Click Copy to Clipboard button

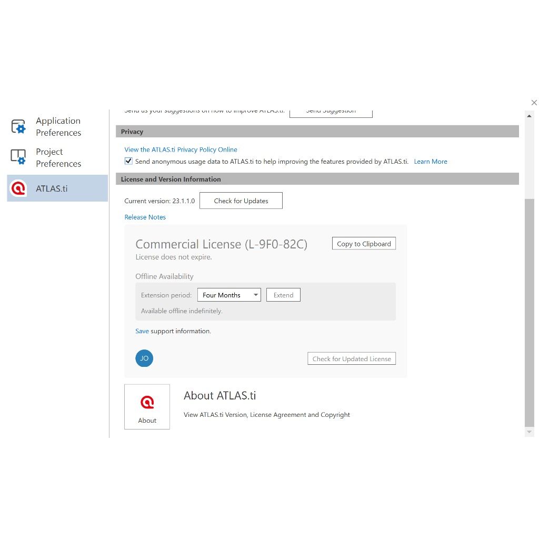[364, 244]
